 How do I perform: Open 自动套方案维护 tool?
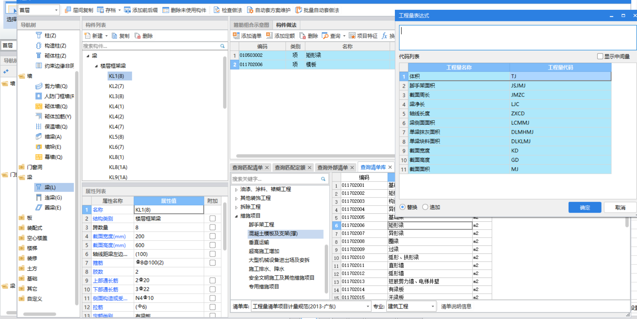coord(250,10)
